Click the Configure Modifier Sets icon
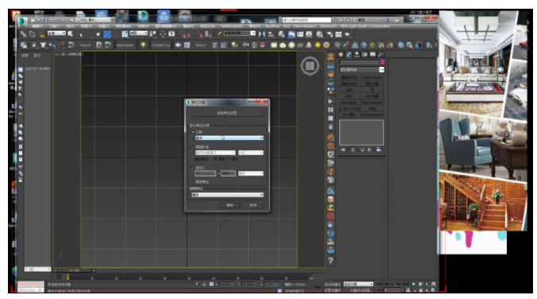 click(x=378, y=149)
